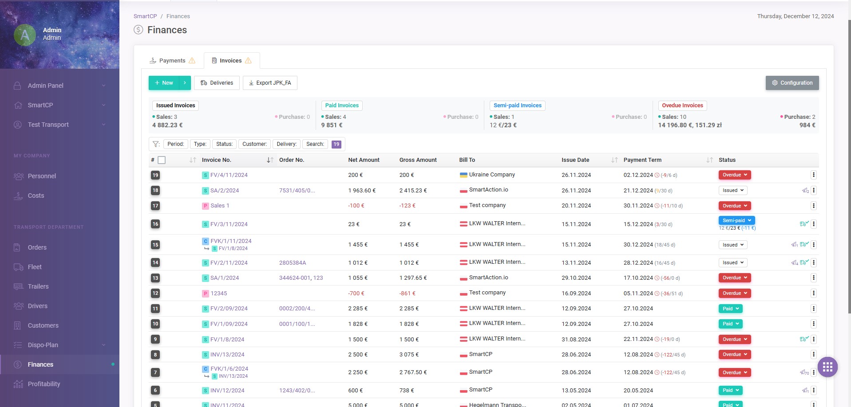Click the Trailers icon in sidebar
Image resolution: width=851 pixels, height=407 pixels.
(18, 286)
